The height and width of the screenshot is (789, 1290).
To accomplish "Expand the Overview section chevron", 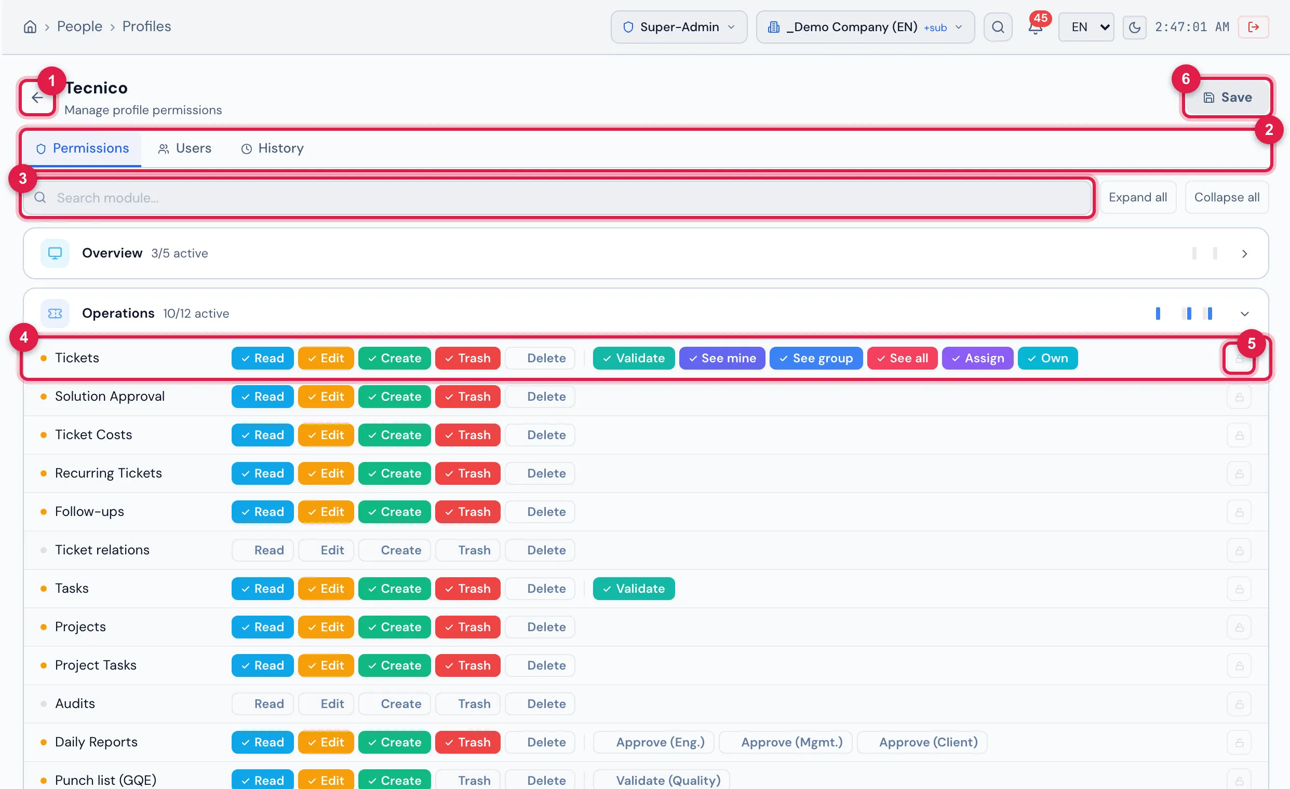I will pos(1244,254).
